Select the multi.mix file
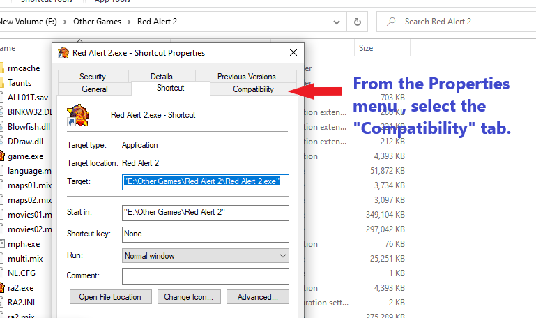This screenshot has width=536, height=318. [x=25, y=259]
